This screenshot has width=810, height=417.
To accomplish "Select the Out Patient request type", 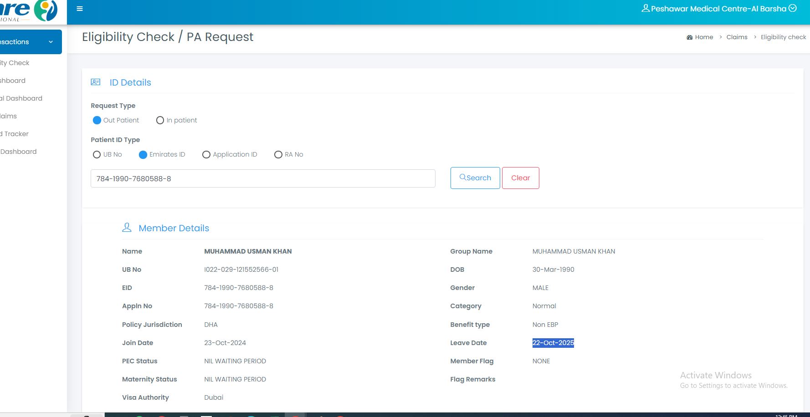I will tap(97, 120).
